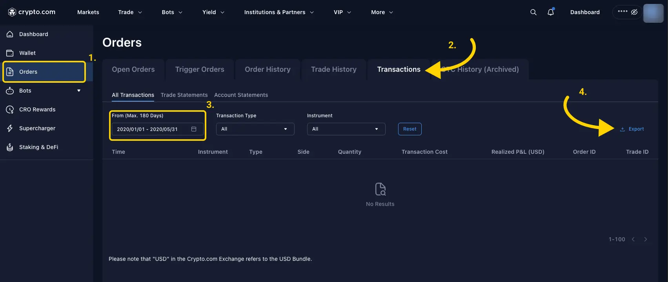Click the 1-100 pagination range text
The width and height of the screenshot is (668, 282).
(617, 239)
